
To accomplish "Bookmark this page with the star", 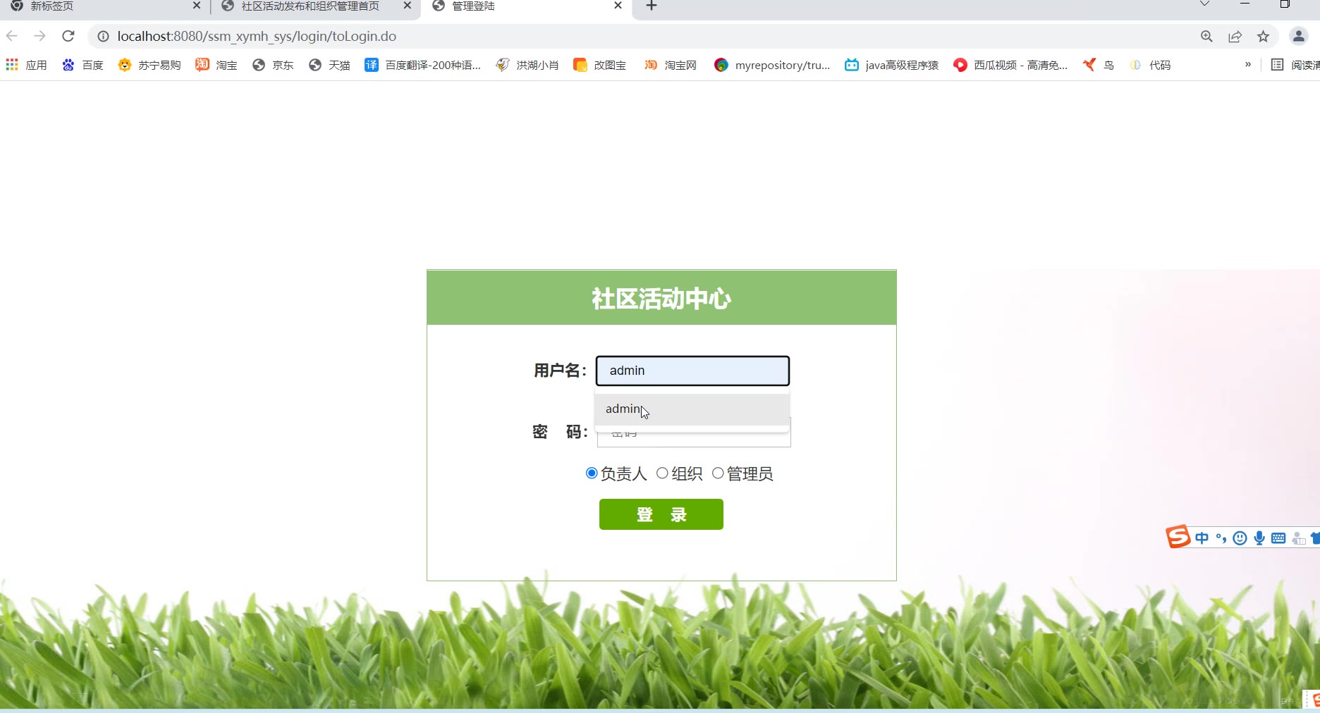I will click(1263, 36).
